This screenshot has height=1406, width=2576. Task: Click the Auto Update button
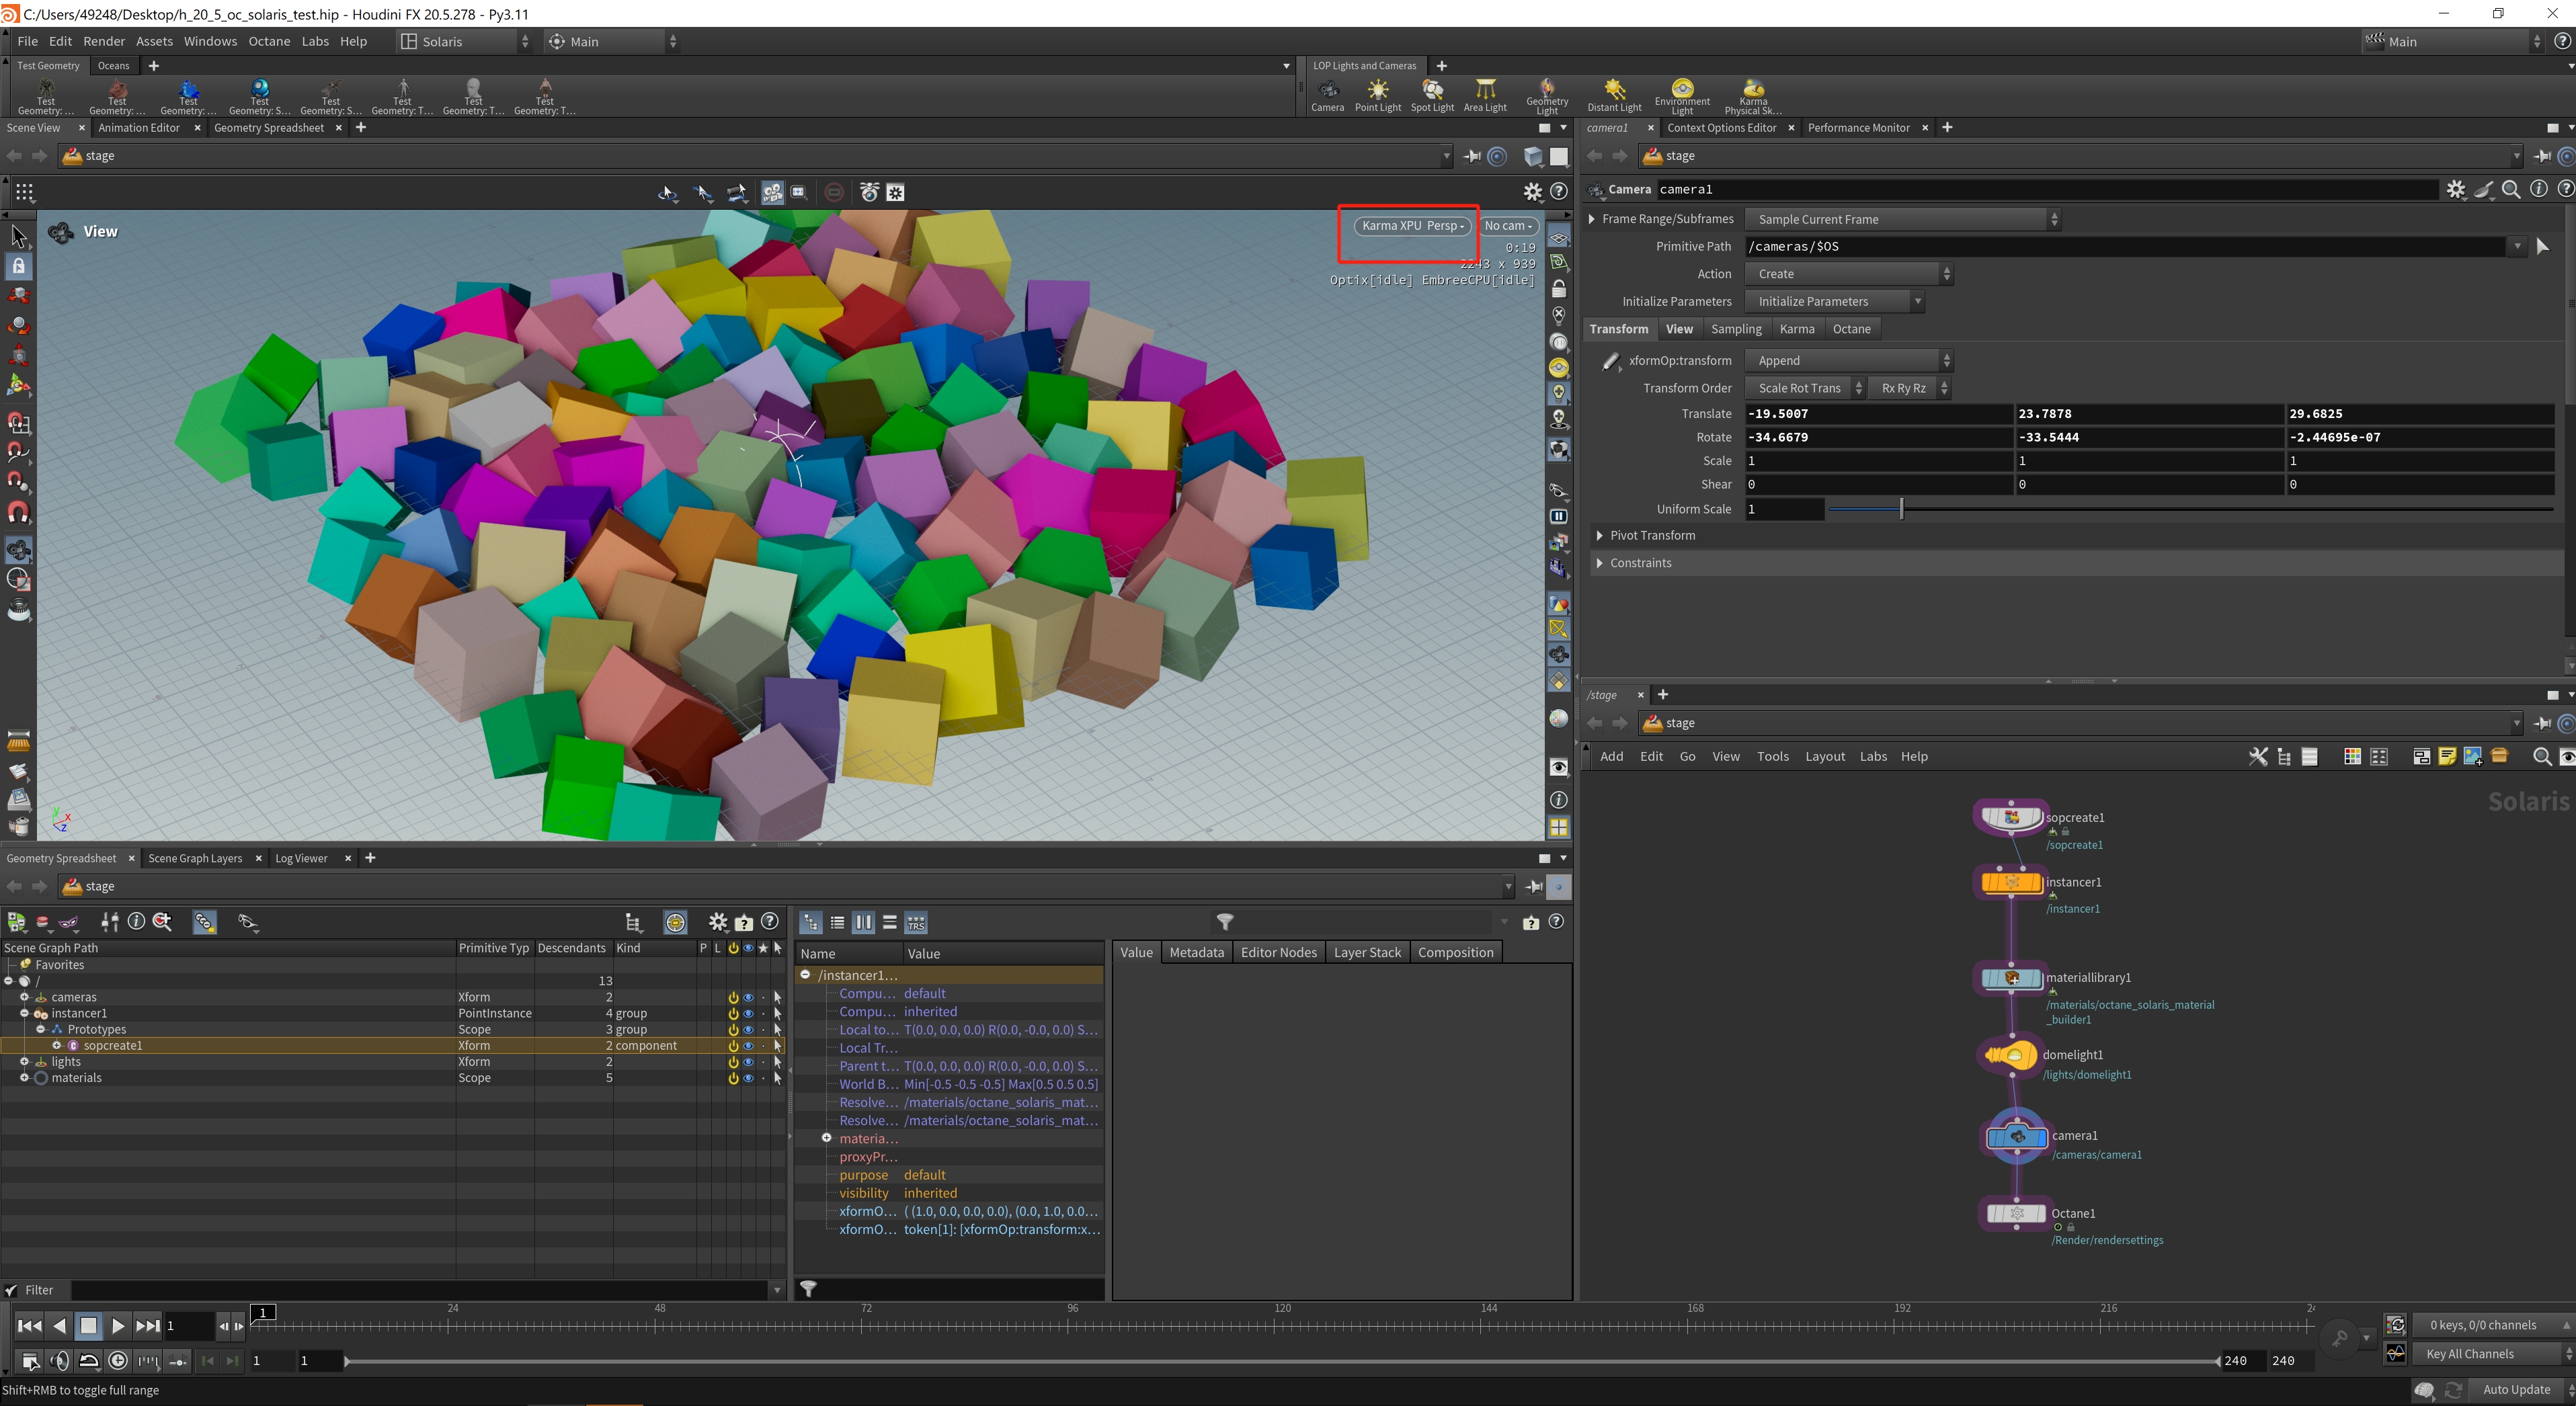pyautogui.click(x=2516, y=1390)
